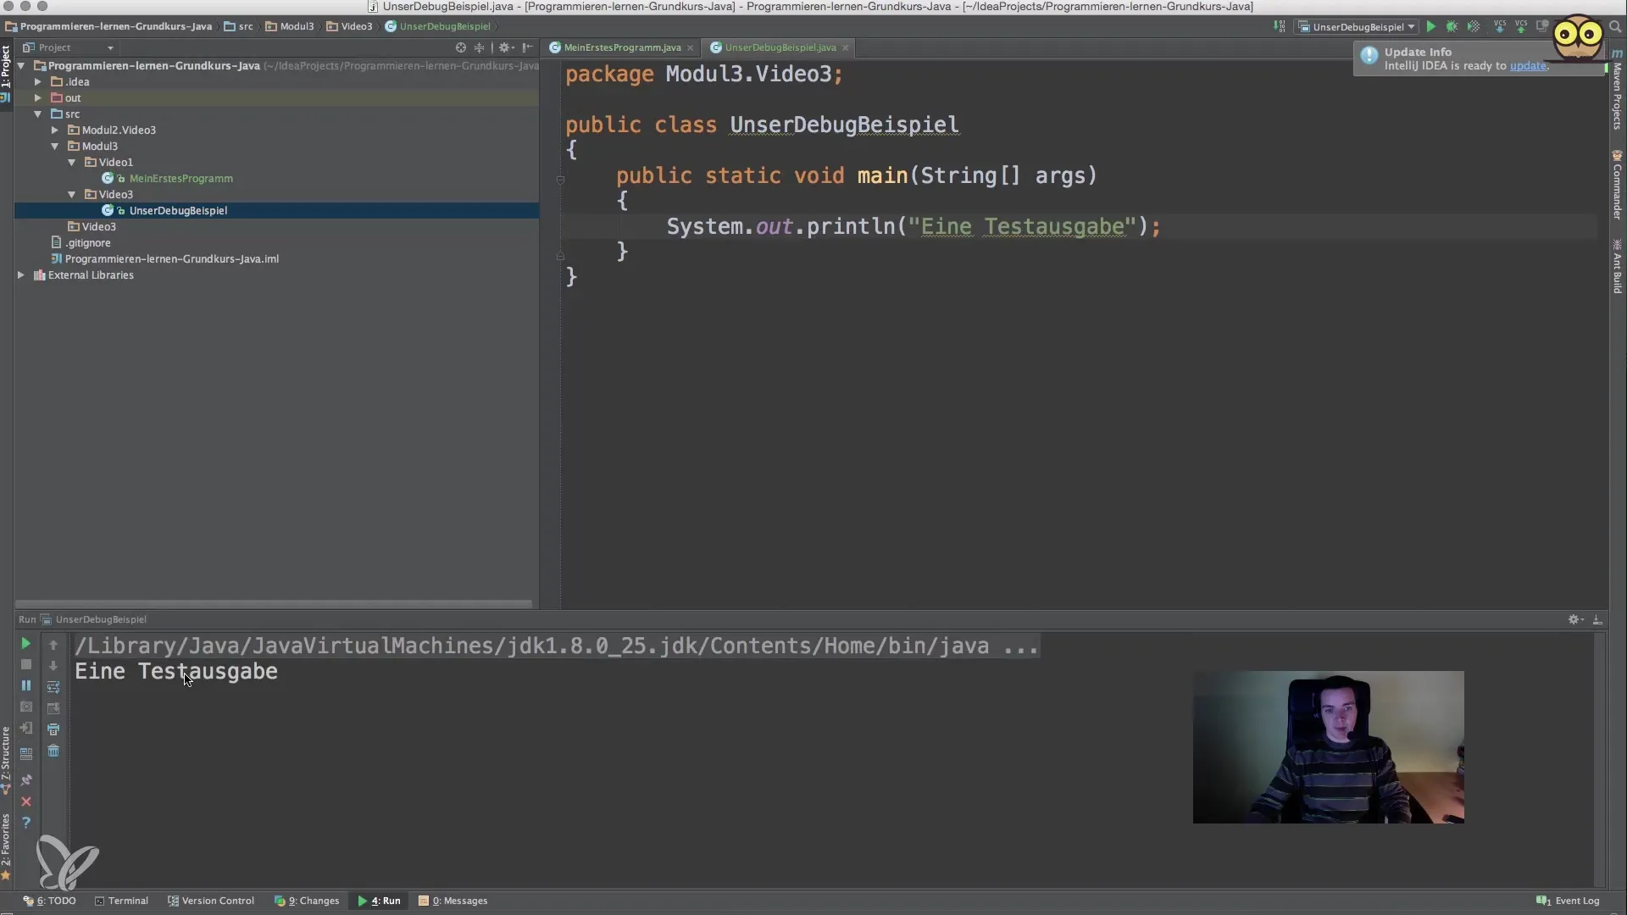
Task: Click the Restore Layout icon in the Run panel
Action: pyautogui.click(x=25, y=753)
